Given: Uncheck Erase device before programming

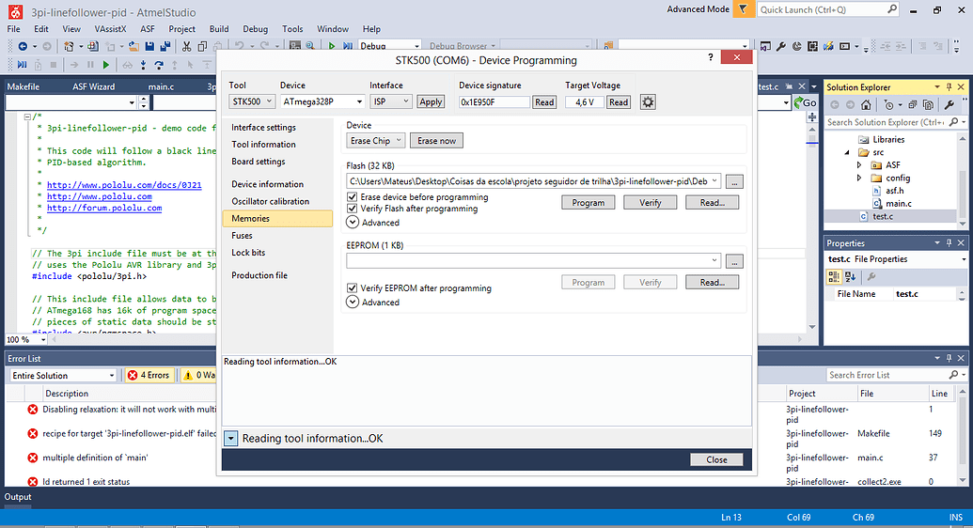Looking at the screenshot, I should pyautogui.click(x=353, y=197).
